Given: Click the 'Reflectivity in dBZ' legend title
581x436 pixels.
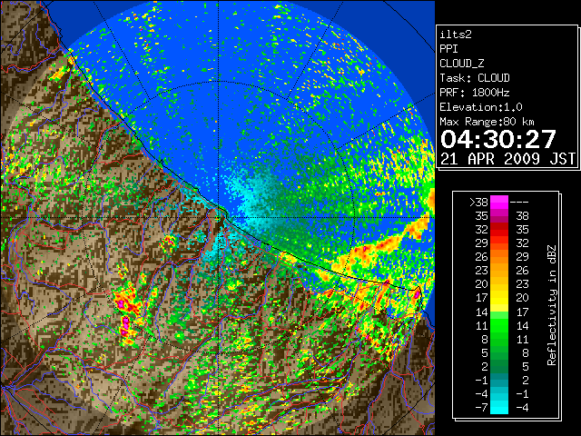Looking at the screenshot, I should [x=552, y=305].
